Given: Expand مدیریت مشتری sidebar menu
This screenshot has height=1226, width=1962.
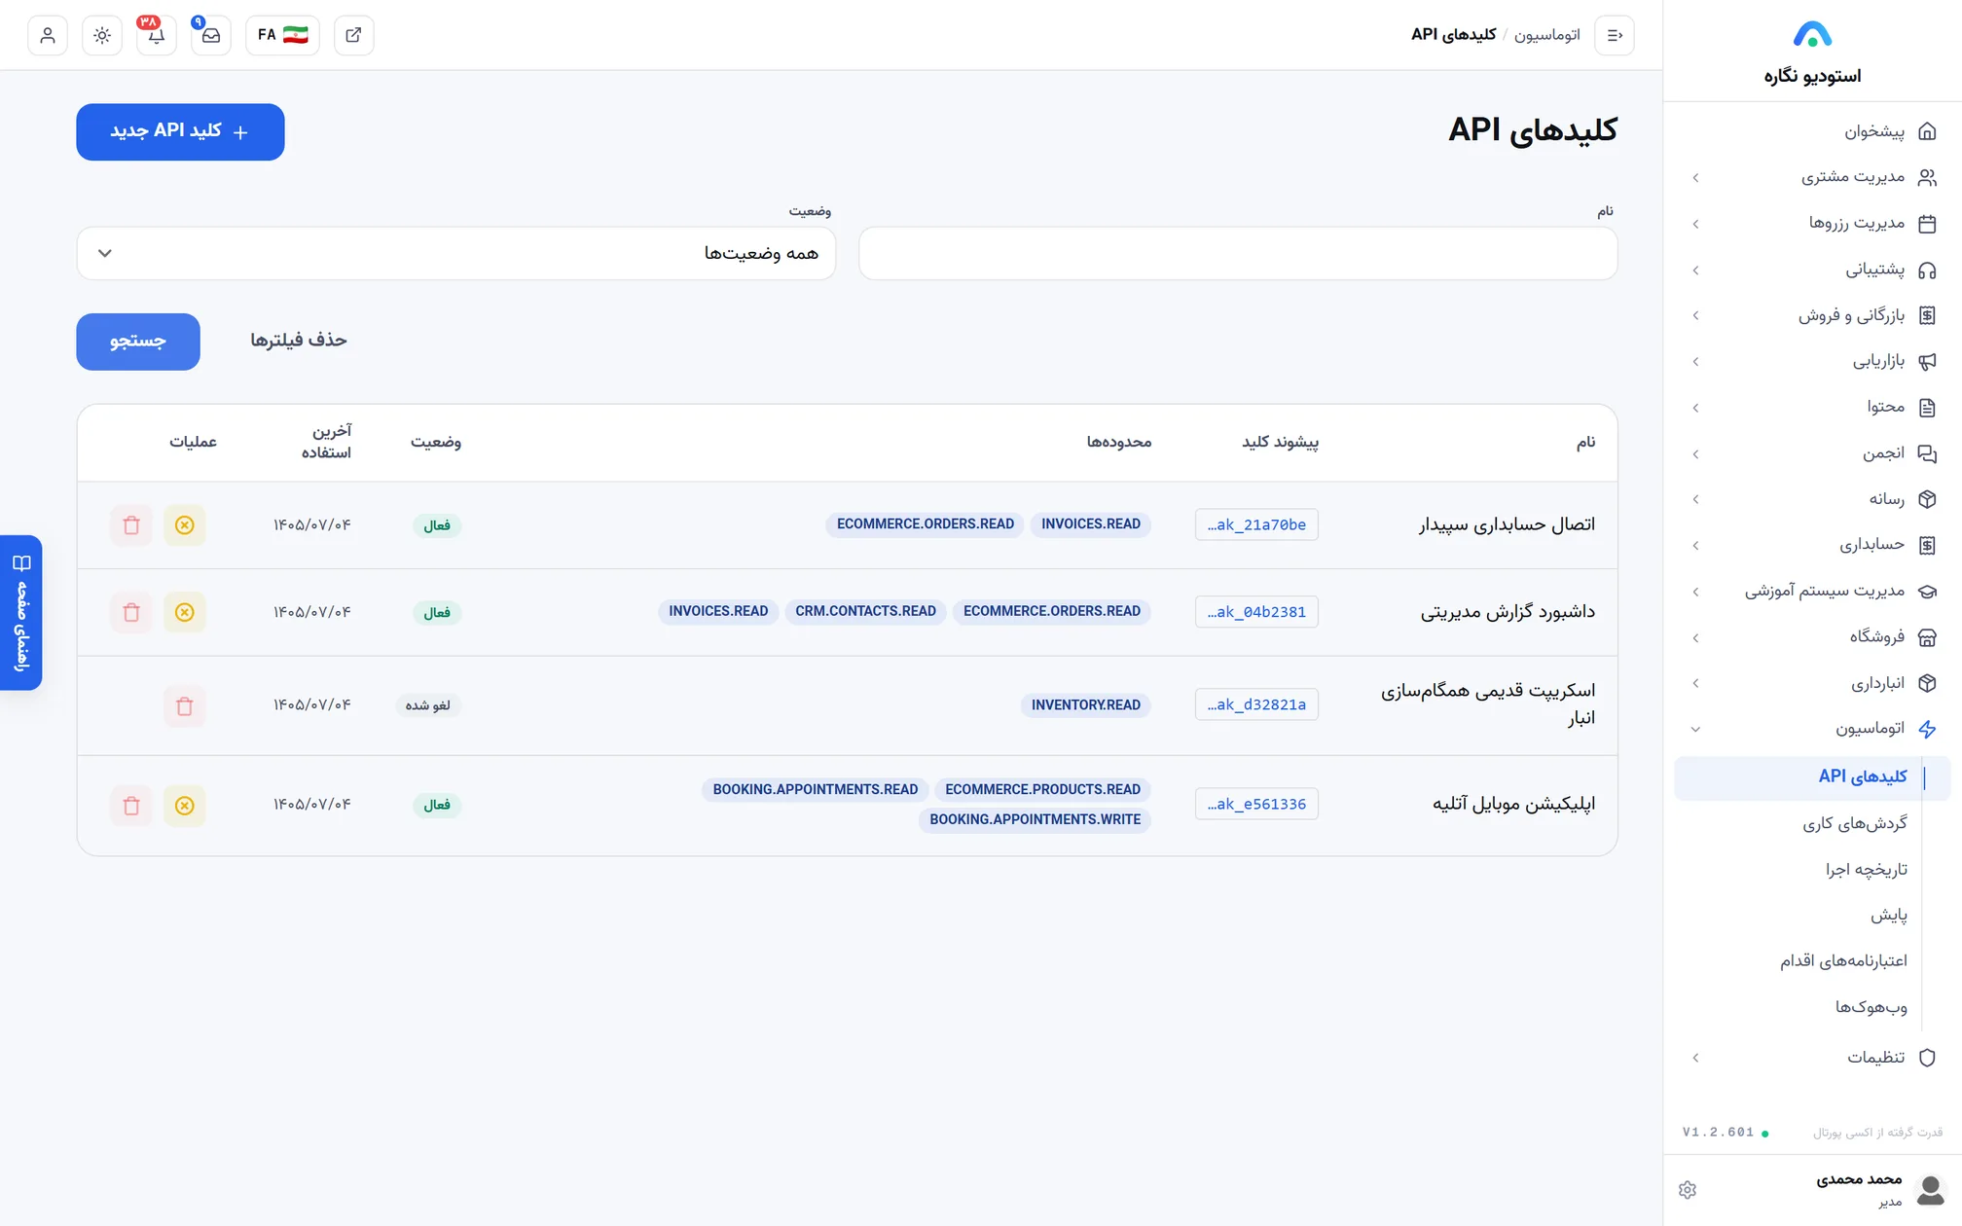Looking at the screenshot, I should coord(1812,177).
